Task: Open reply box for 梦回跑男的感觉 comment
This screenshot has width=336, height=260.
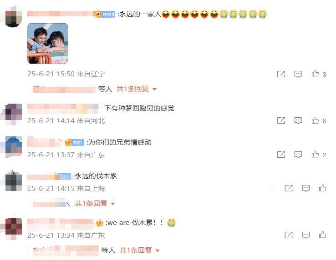Action: [298, 120]
